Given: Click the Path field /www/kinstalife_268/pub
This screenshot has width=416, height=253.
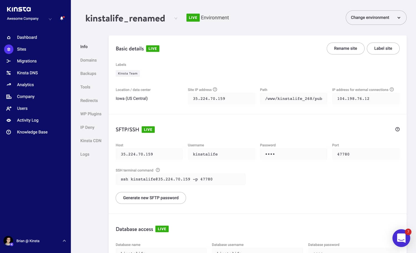Looking at the screenshot, I should tap(293, 98).
